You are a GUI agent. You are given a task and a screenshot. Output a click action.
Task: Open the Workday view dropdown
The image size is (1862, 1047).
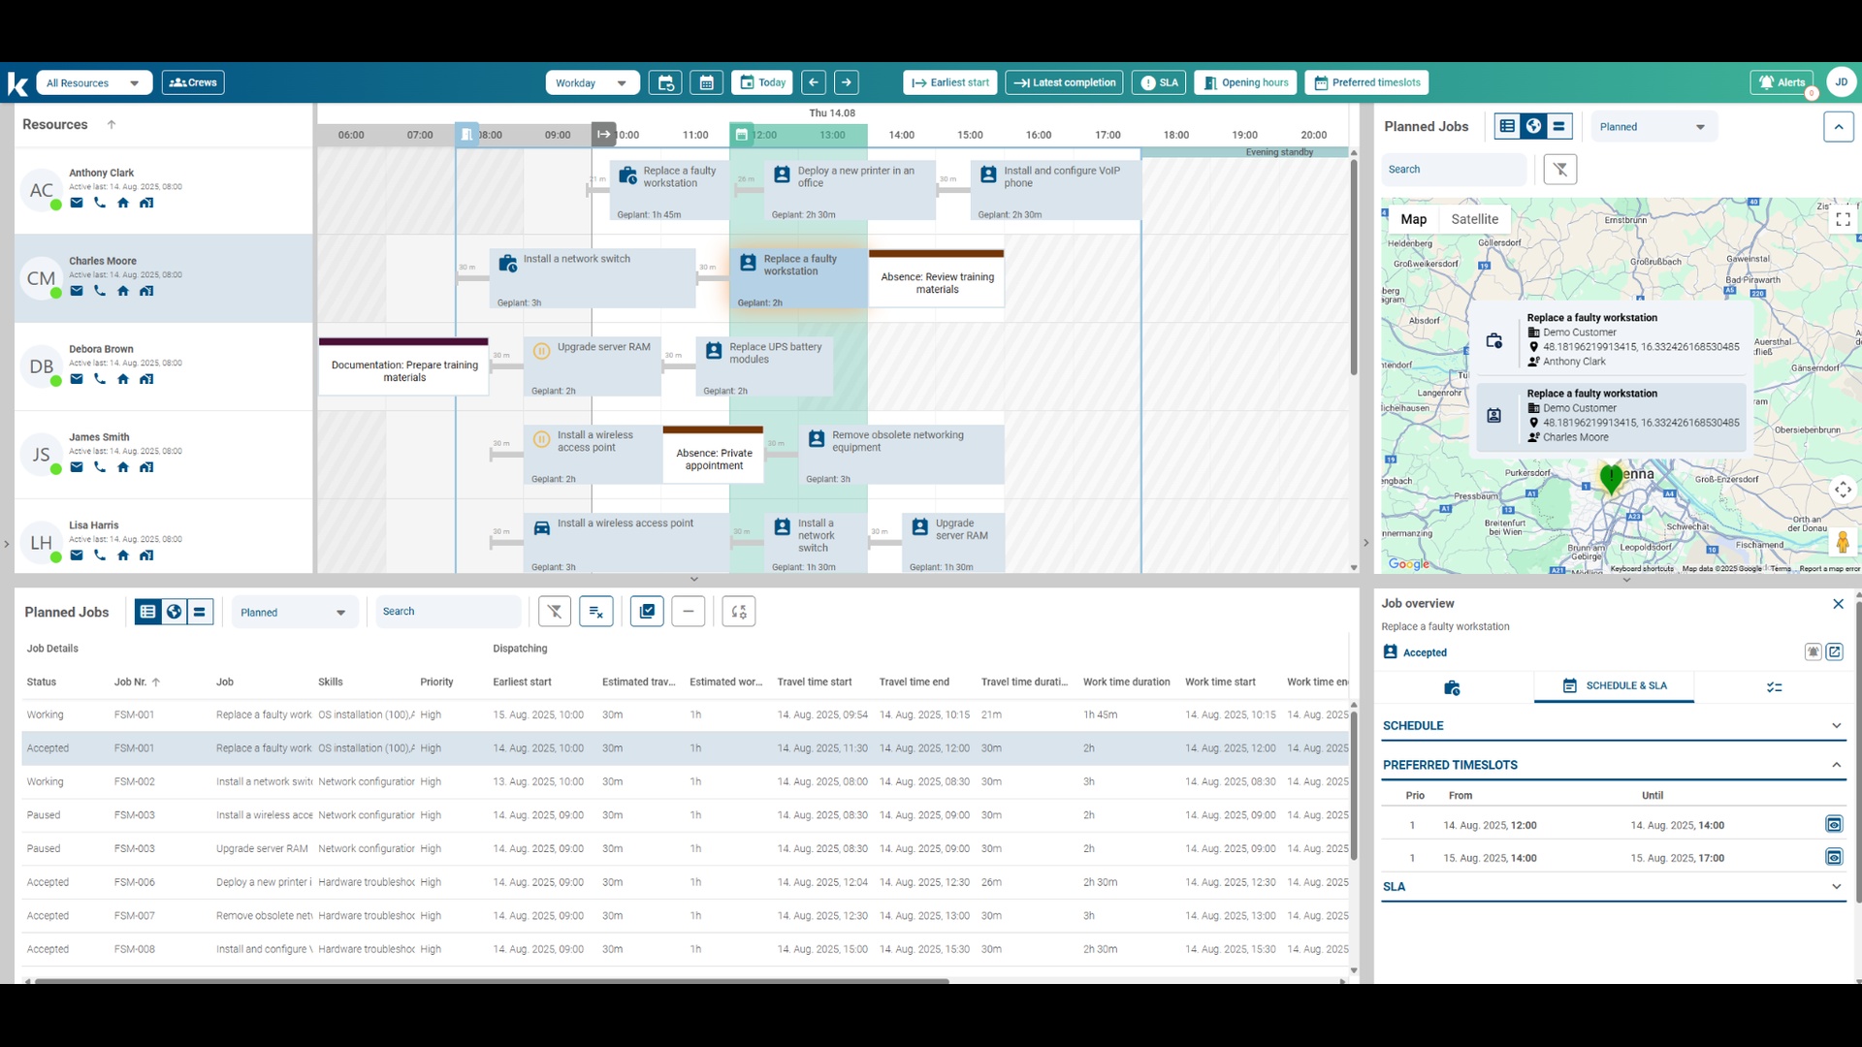pyautogui.click(x=592, y=82)
